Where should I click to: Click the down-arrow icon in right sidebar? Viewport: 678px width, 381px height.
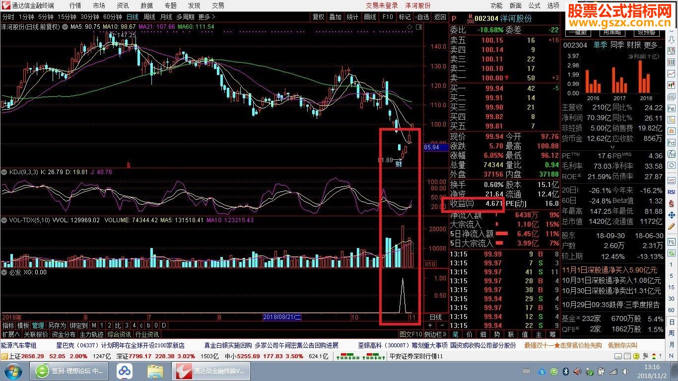(x=672, y=41)
